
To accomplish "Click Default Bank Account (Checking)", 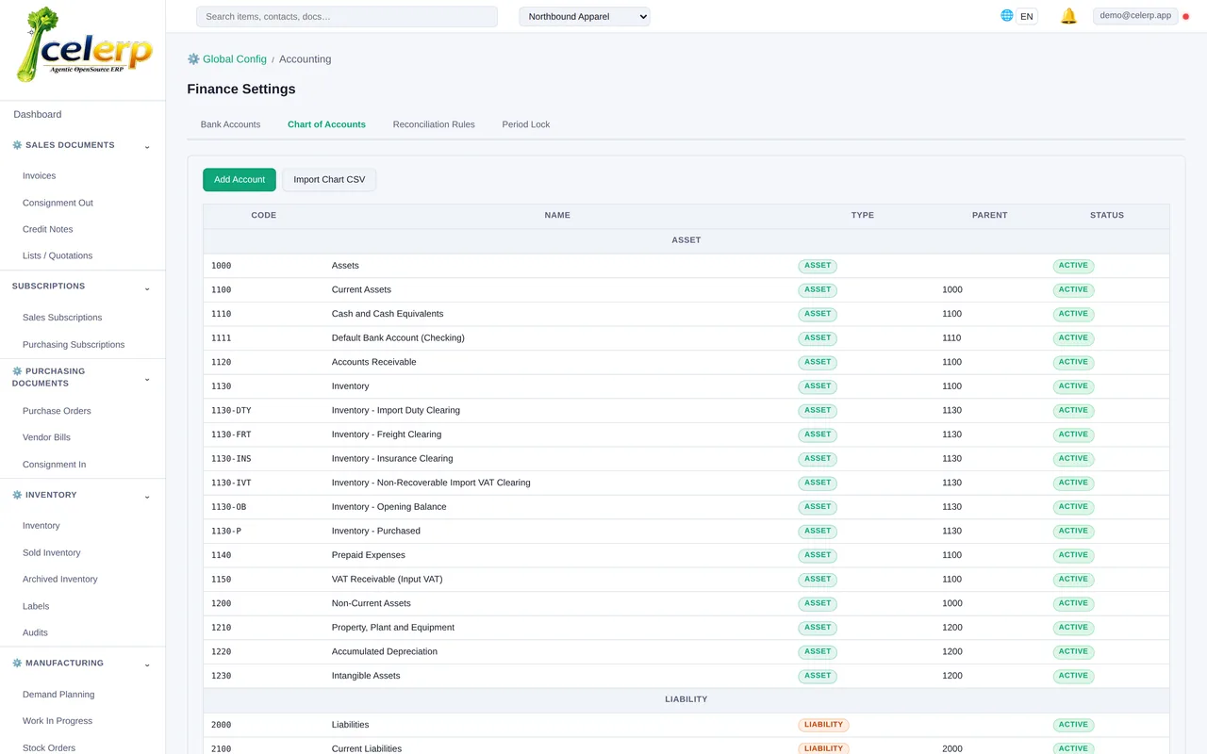I will [x=398, y=338].
